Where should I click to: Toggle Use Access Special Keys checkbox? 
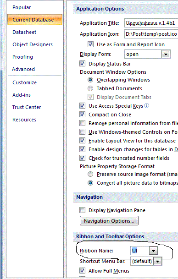pyautogui.click(x=82, y=106)
